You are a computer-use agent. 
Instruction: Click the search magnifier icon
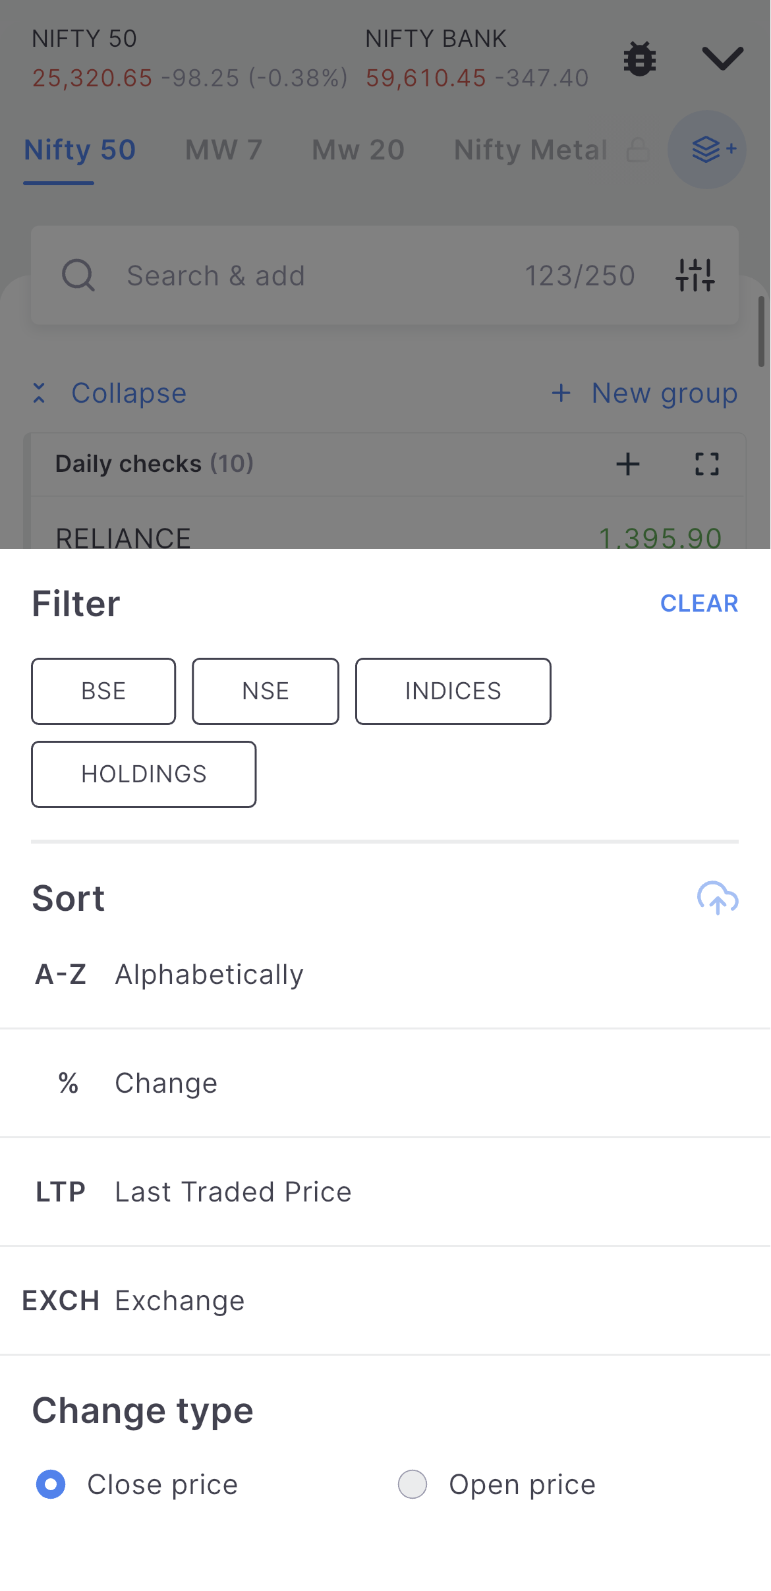[78, 275]
